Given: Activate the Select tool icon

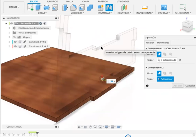Looking at the screenshot, I should coord(183,7).
